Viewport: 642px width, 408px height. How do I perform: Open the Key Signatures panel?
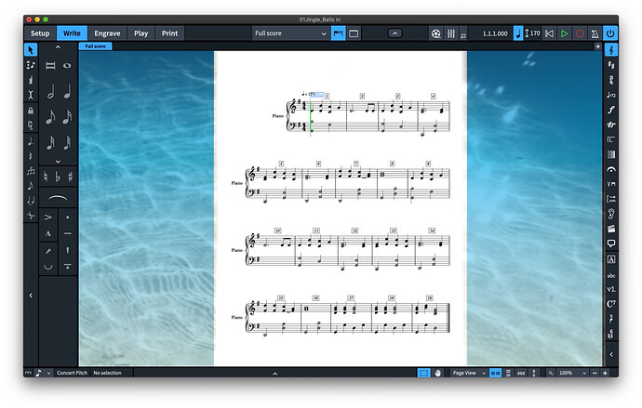[x=611, y=65]
